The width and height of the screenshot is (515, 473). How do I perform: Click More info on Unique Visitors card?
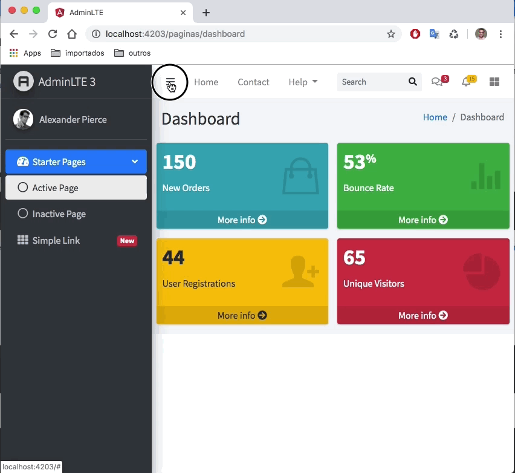click(423, 315)
